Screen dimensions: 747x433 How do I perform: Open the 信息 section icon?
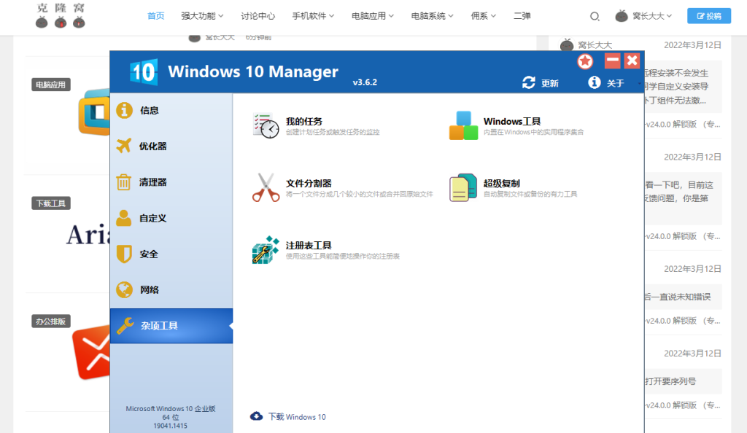[x=124, y=110]
